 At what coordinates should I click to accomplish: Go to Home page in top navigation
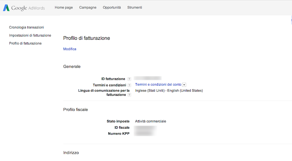tap(64, 7)
